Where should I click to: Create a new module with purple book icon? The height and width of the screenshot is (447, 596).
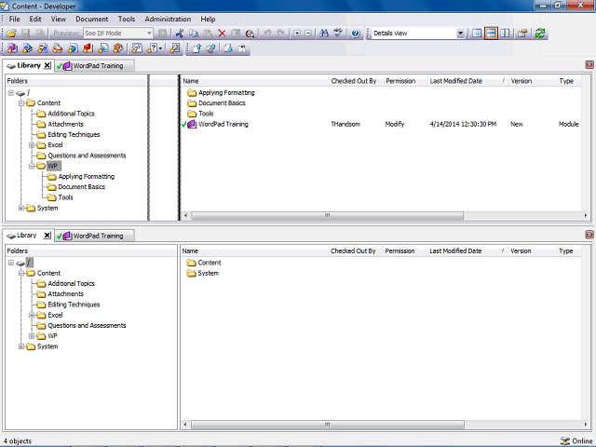coord(12,48)
